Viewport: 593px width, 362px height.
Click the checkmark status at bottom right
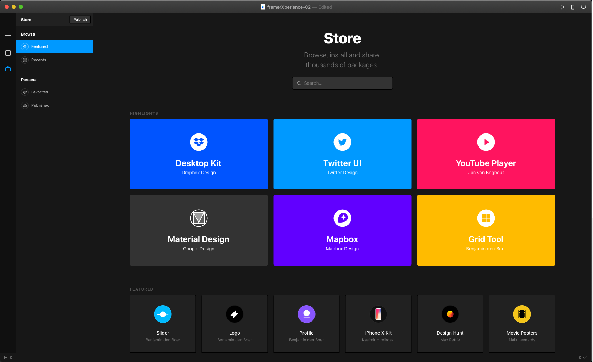(585, 357)
